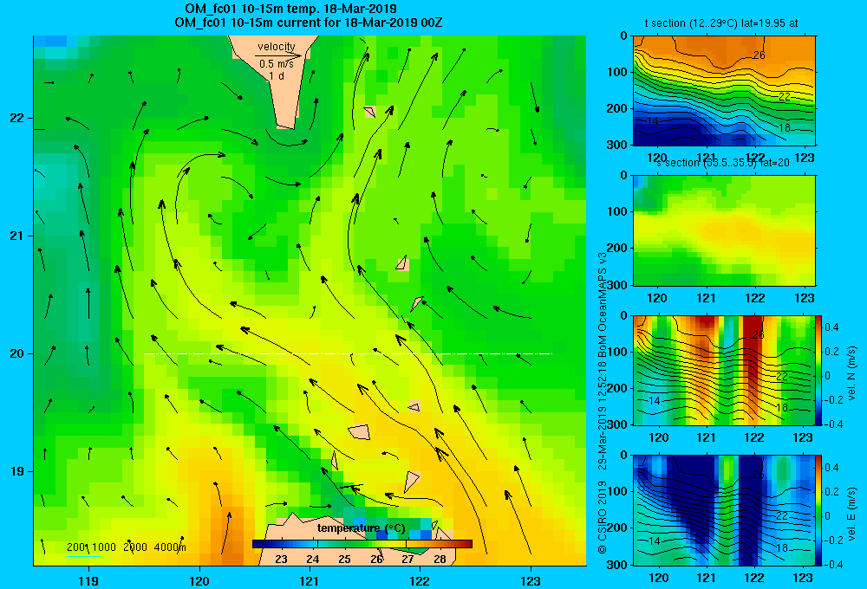Click depth label 300 on the salinity section
This screenshot has height=589, width=867.
pyautogui.click(x=618, y=285)
